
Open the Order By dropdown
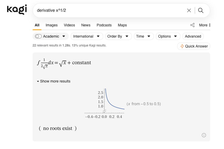click(119, 36)
